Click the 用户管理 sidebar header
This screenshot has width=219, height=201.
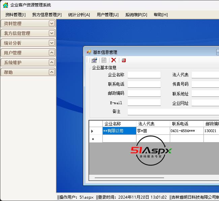[28, 53]
